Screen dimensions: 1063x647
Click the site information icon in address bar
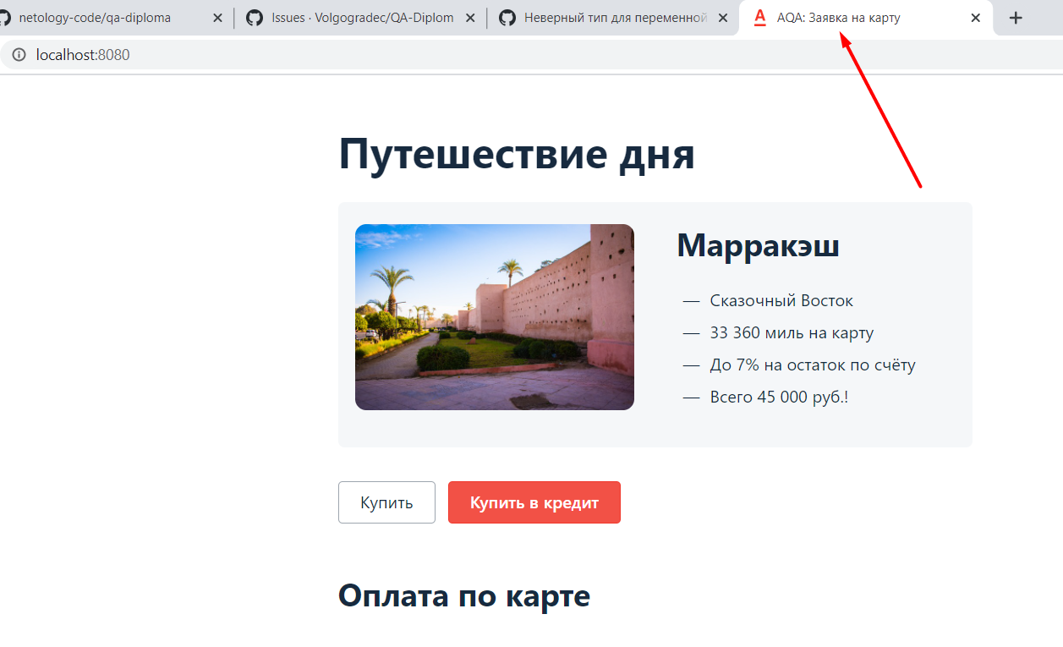[x=19, y=55]
